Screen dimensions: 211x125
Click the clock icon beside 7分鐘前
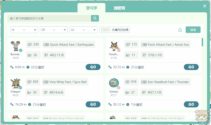(128, 105)
